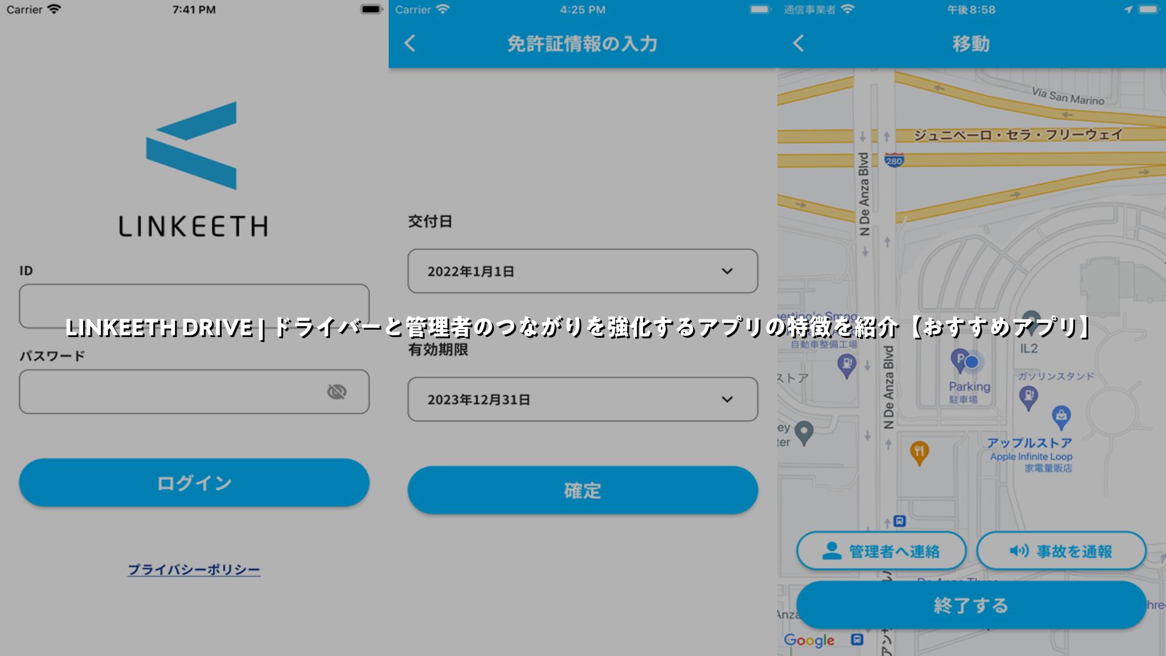Image resolution: width=1166 pixels, height=656 pixels.
Task: Click the battery icon on 移動 screen
Action: click(1148, 9)
